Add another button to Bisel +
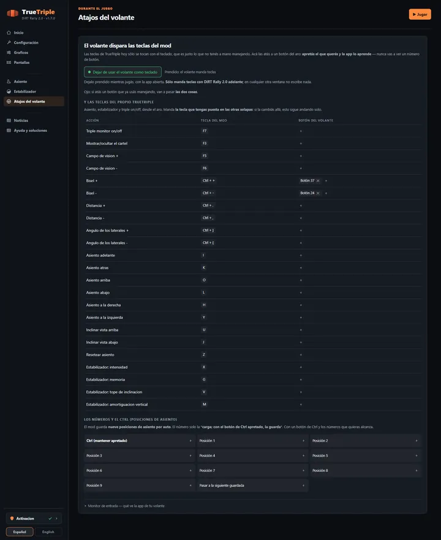This screenshot has height=540, width=441. click(x=326, y=181)
